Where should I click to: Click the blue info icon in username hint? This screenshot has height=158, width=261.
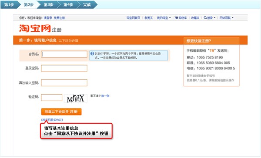point(92,54)
